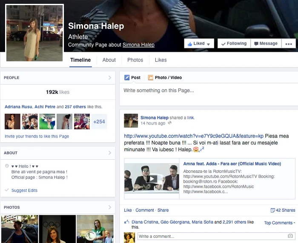Open Achi Petre's profile link
This screenshot has height=243, width=298.
point(45,107)
